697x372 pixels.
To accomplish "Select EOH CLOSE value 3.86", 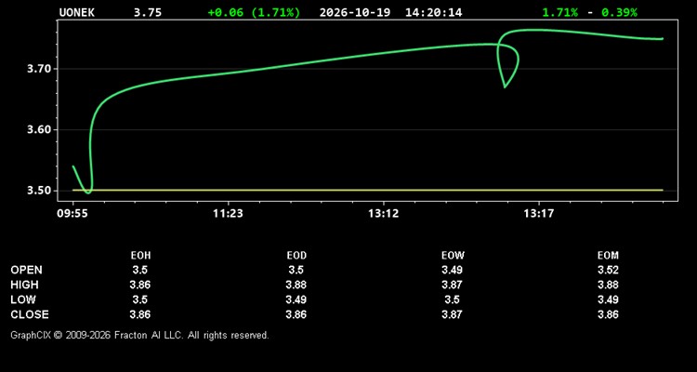I will tap(140, 314).
